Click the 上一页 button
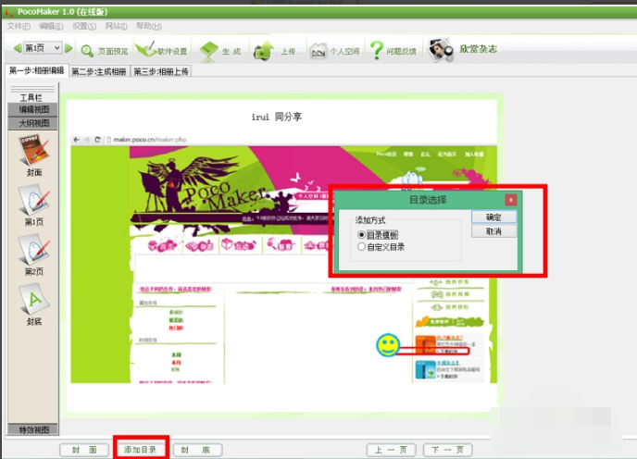 coord(391,450)
